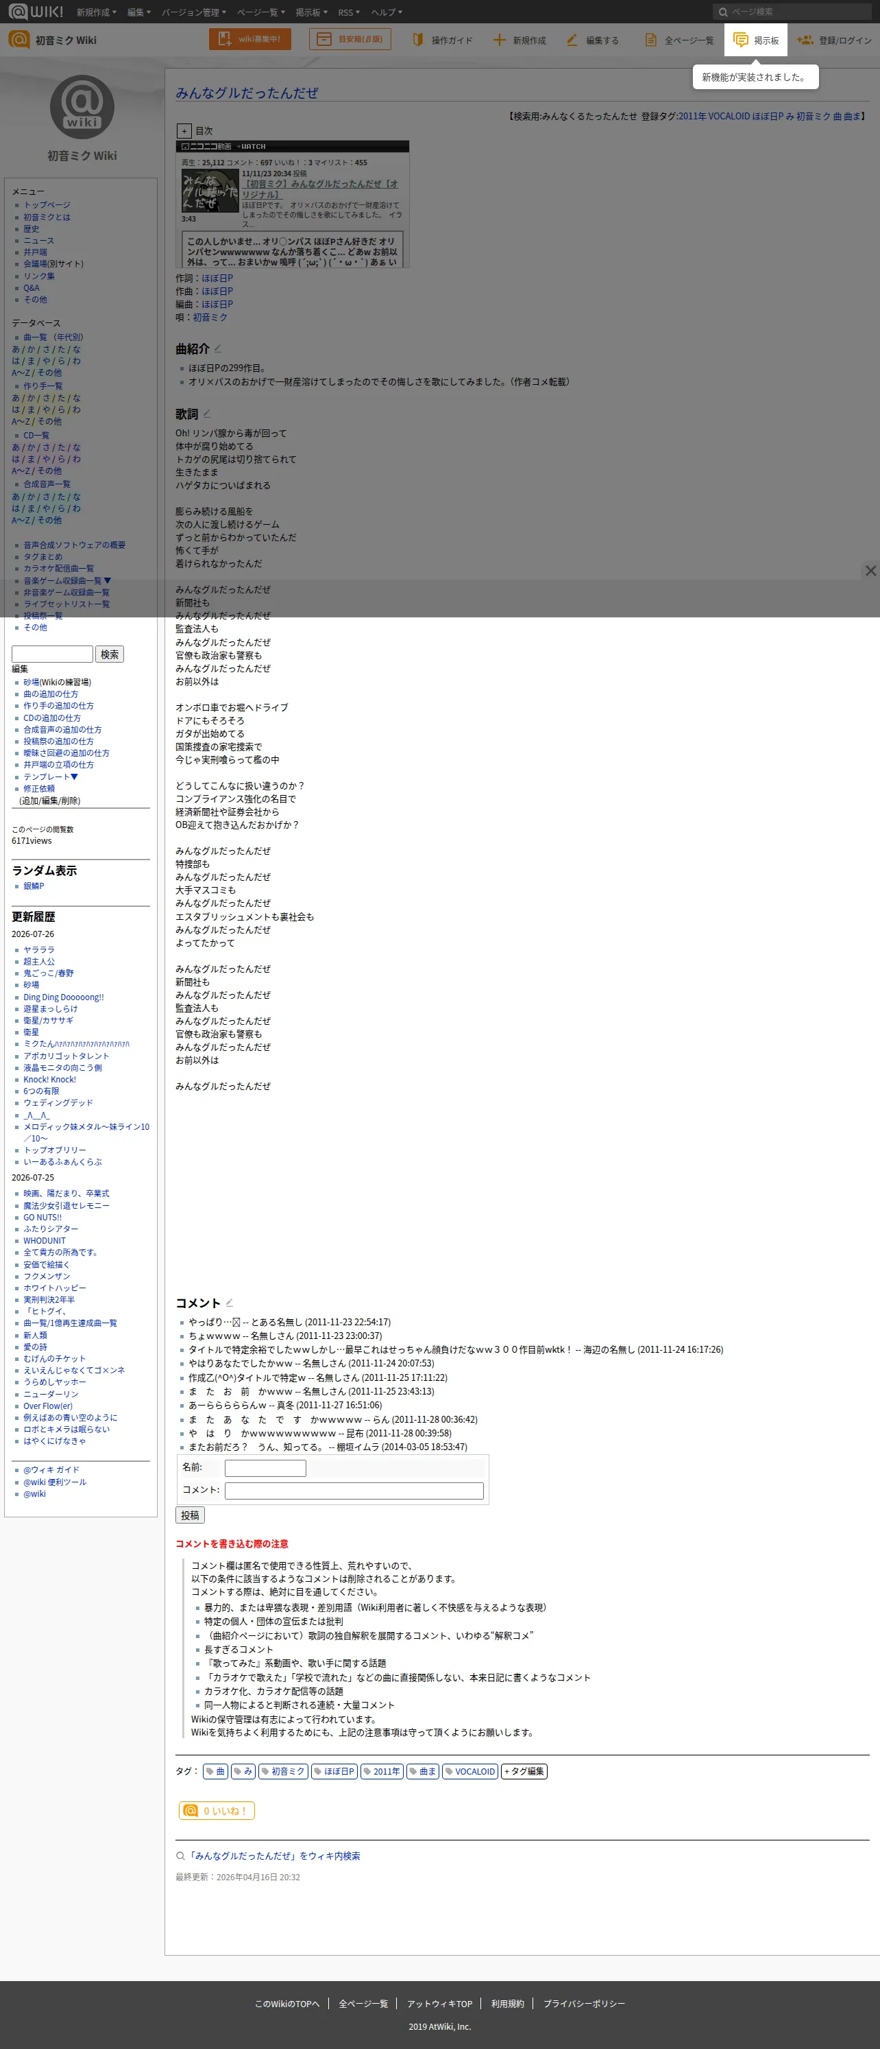880x2049 pixels.
Task: Open 銀鱗P under ランダム表示
Action: click(x=34, y=886)
